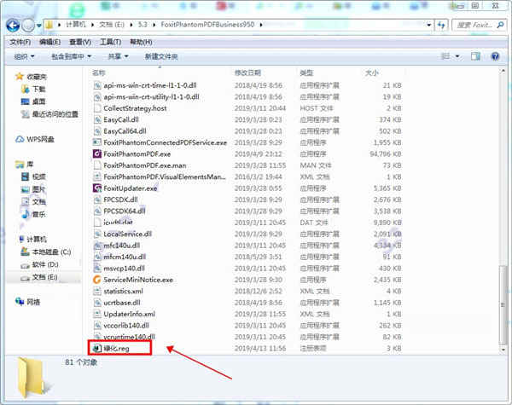The height and width of the screenshot is (405, 512).
Task: Click the file list scroll up arrow
Action: pos(503,72)
